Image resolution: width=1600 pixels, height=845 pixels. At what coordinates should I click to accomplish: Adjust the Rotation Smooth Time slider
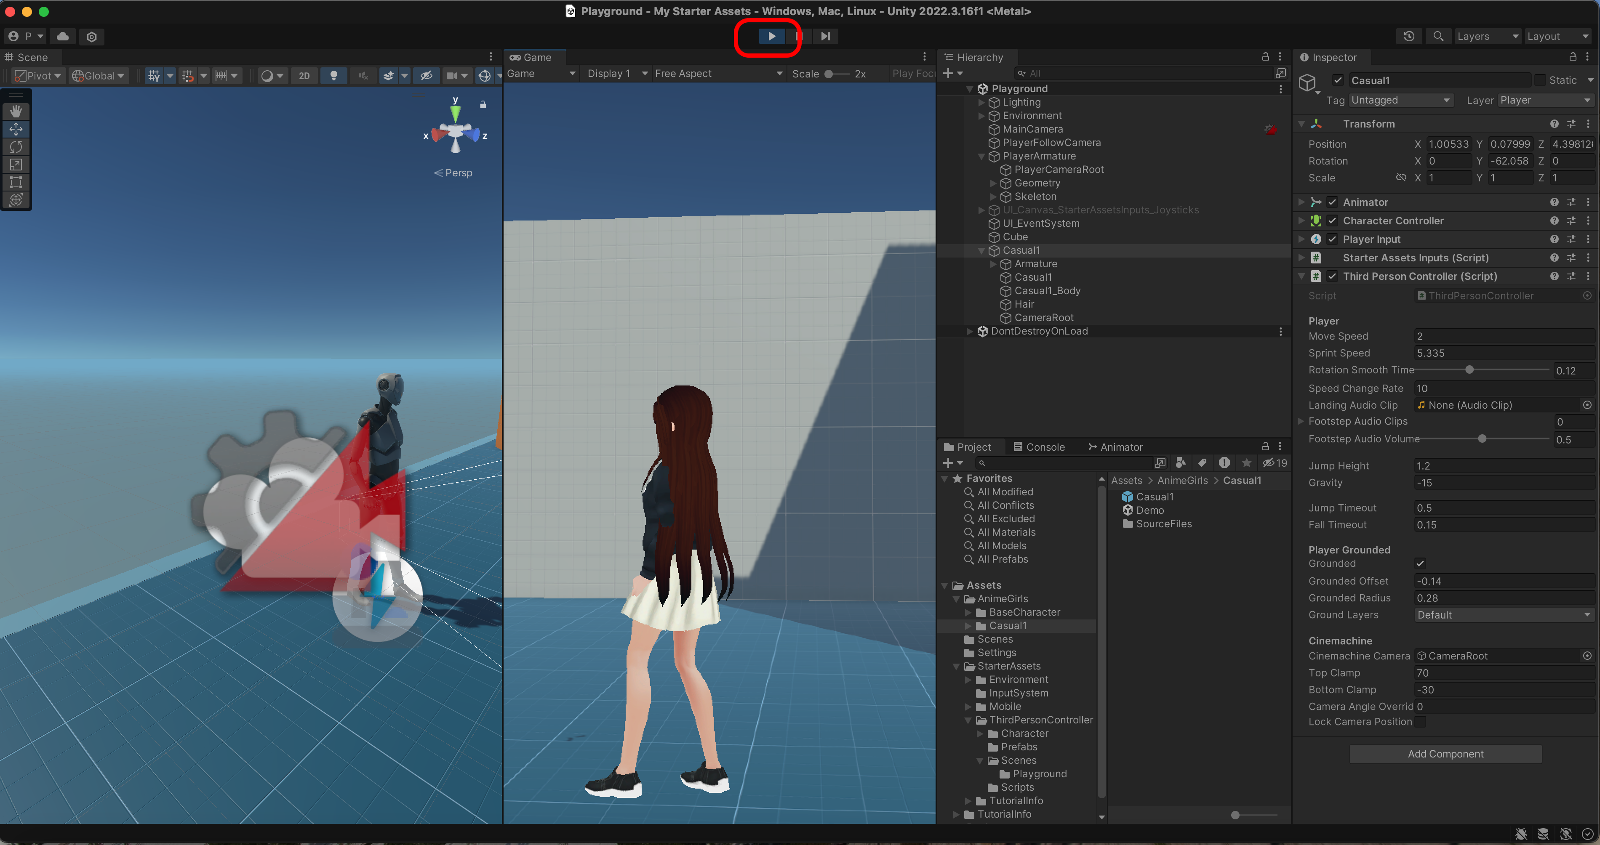coord(1469,370)
